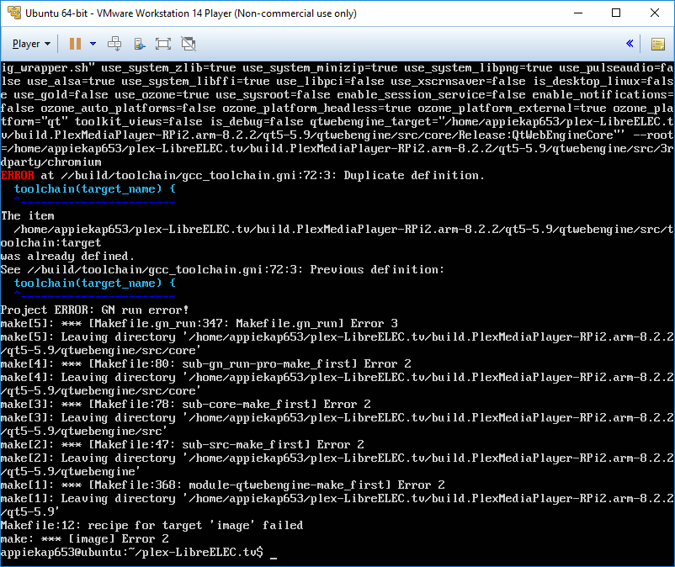The width and height of the screenshot is (675, 567).
Task: Maximize the VMware Player window
Action: (x=616, y=13)
